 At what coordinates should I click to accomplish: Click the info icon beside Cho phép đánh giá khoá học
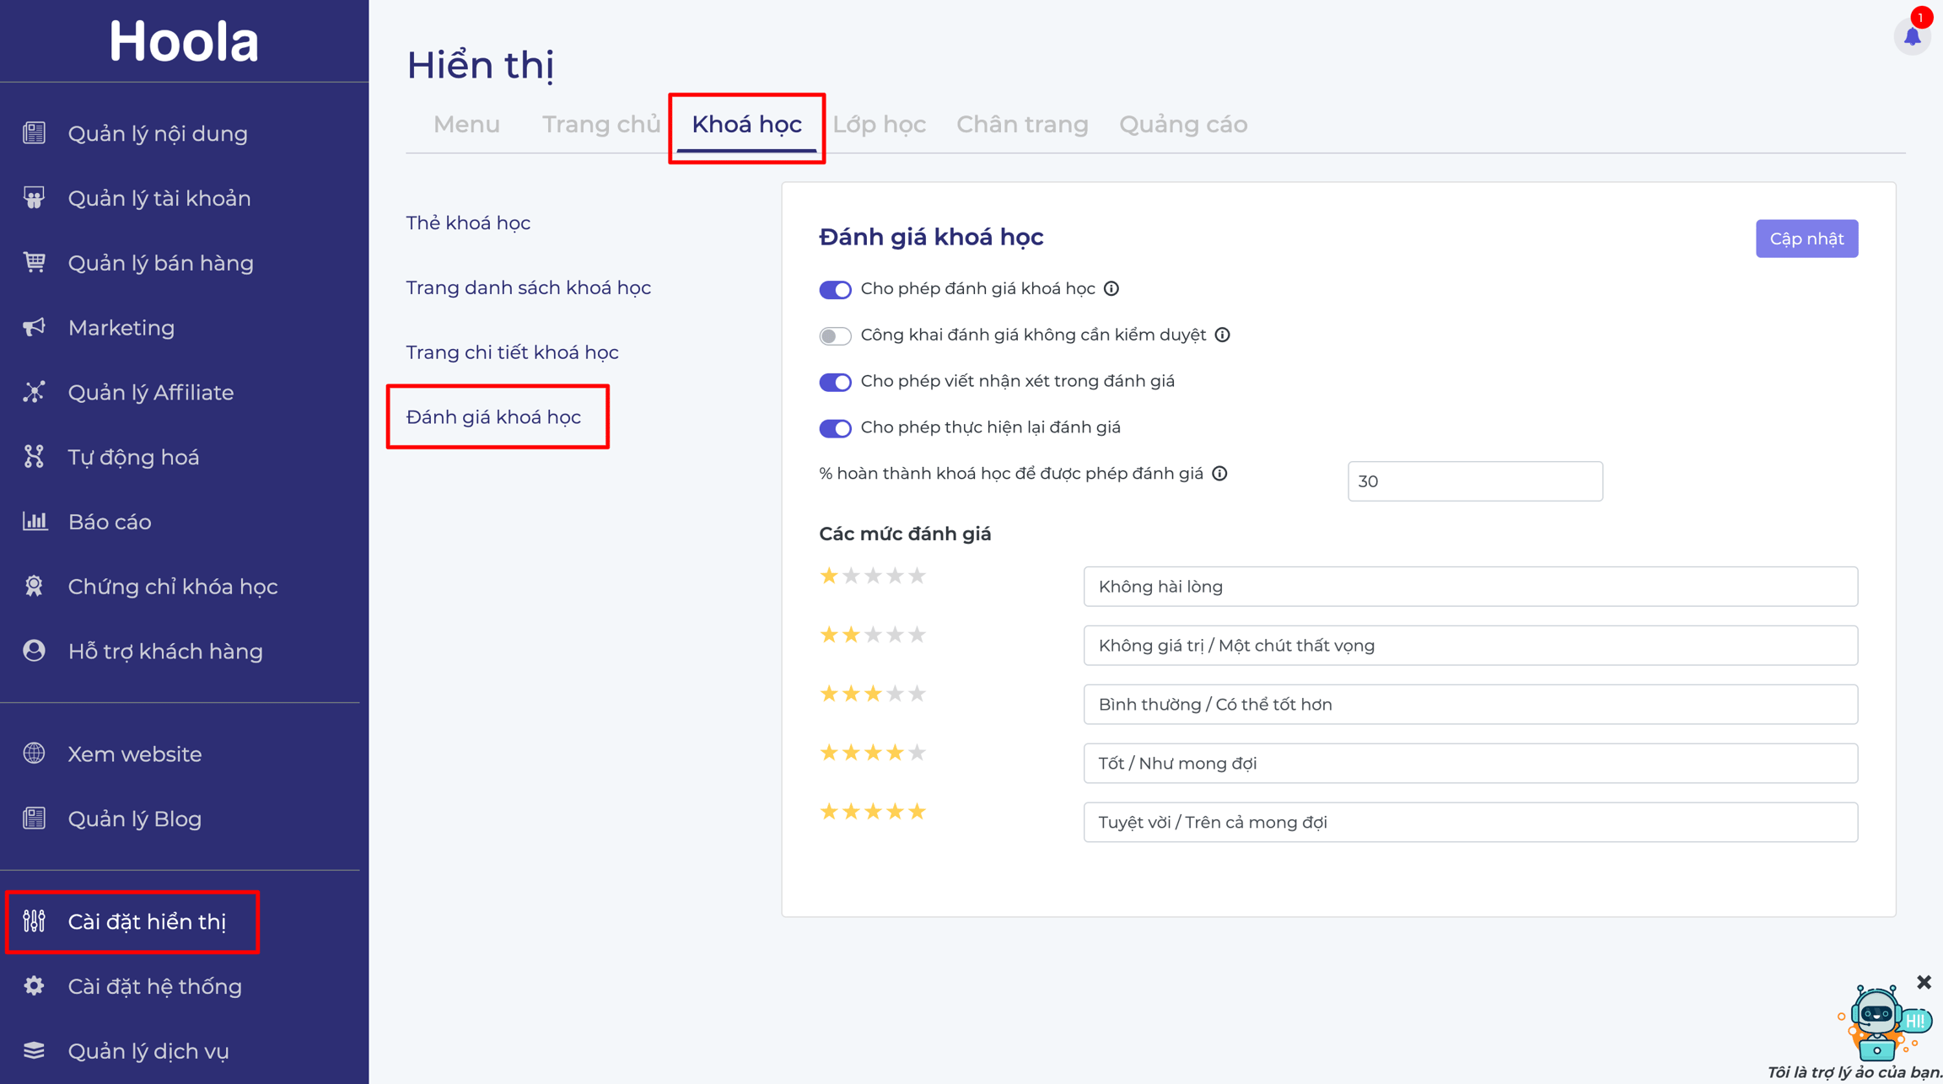[1111, 288]
